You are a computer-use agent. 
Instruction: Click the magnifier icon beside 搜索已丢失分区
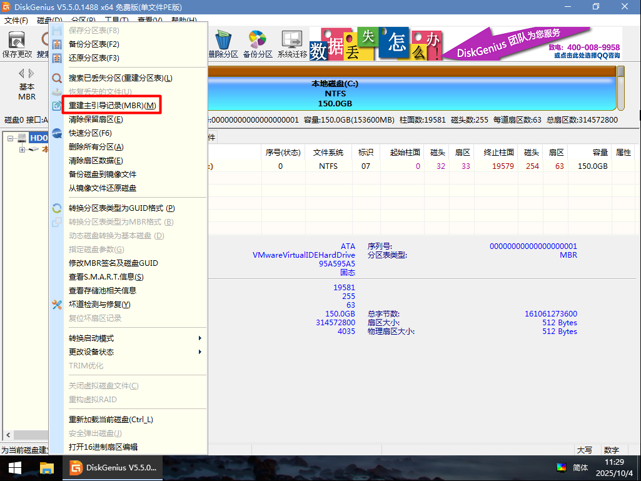coord(58,78)
